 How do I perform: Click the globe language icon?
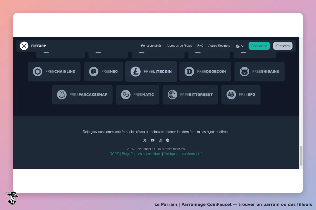coord(238,46)
